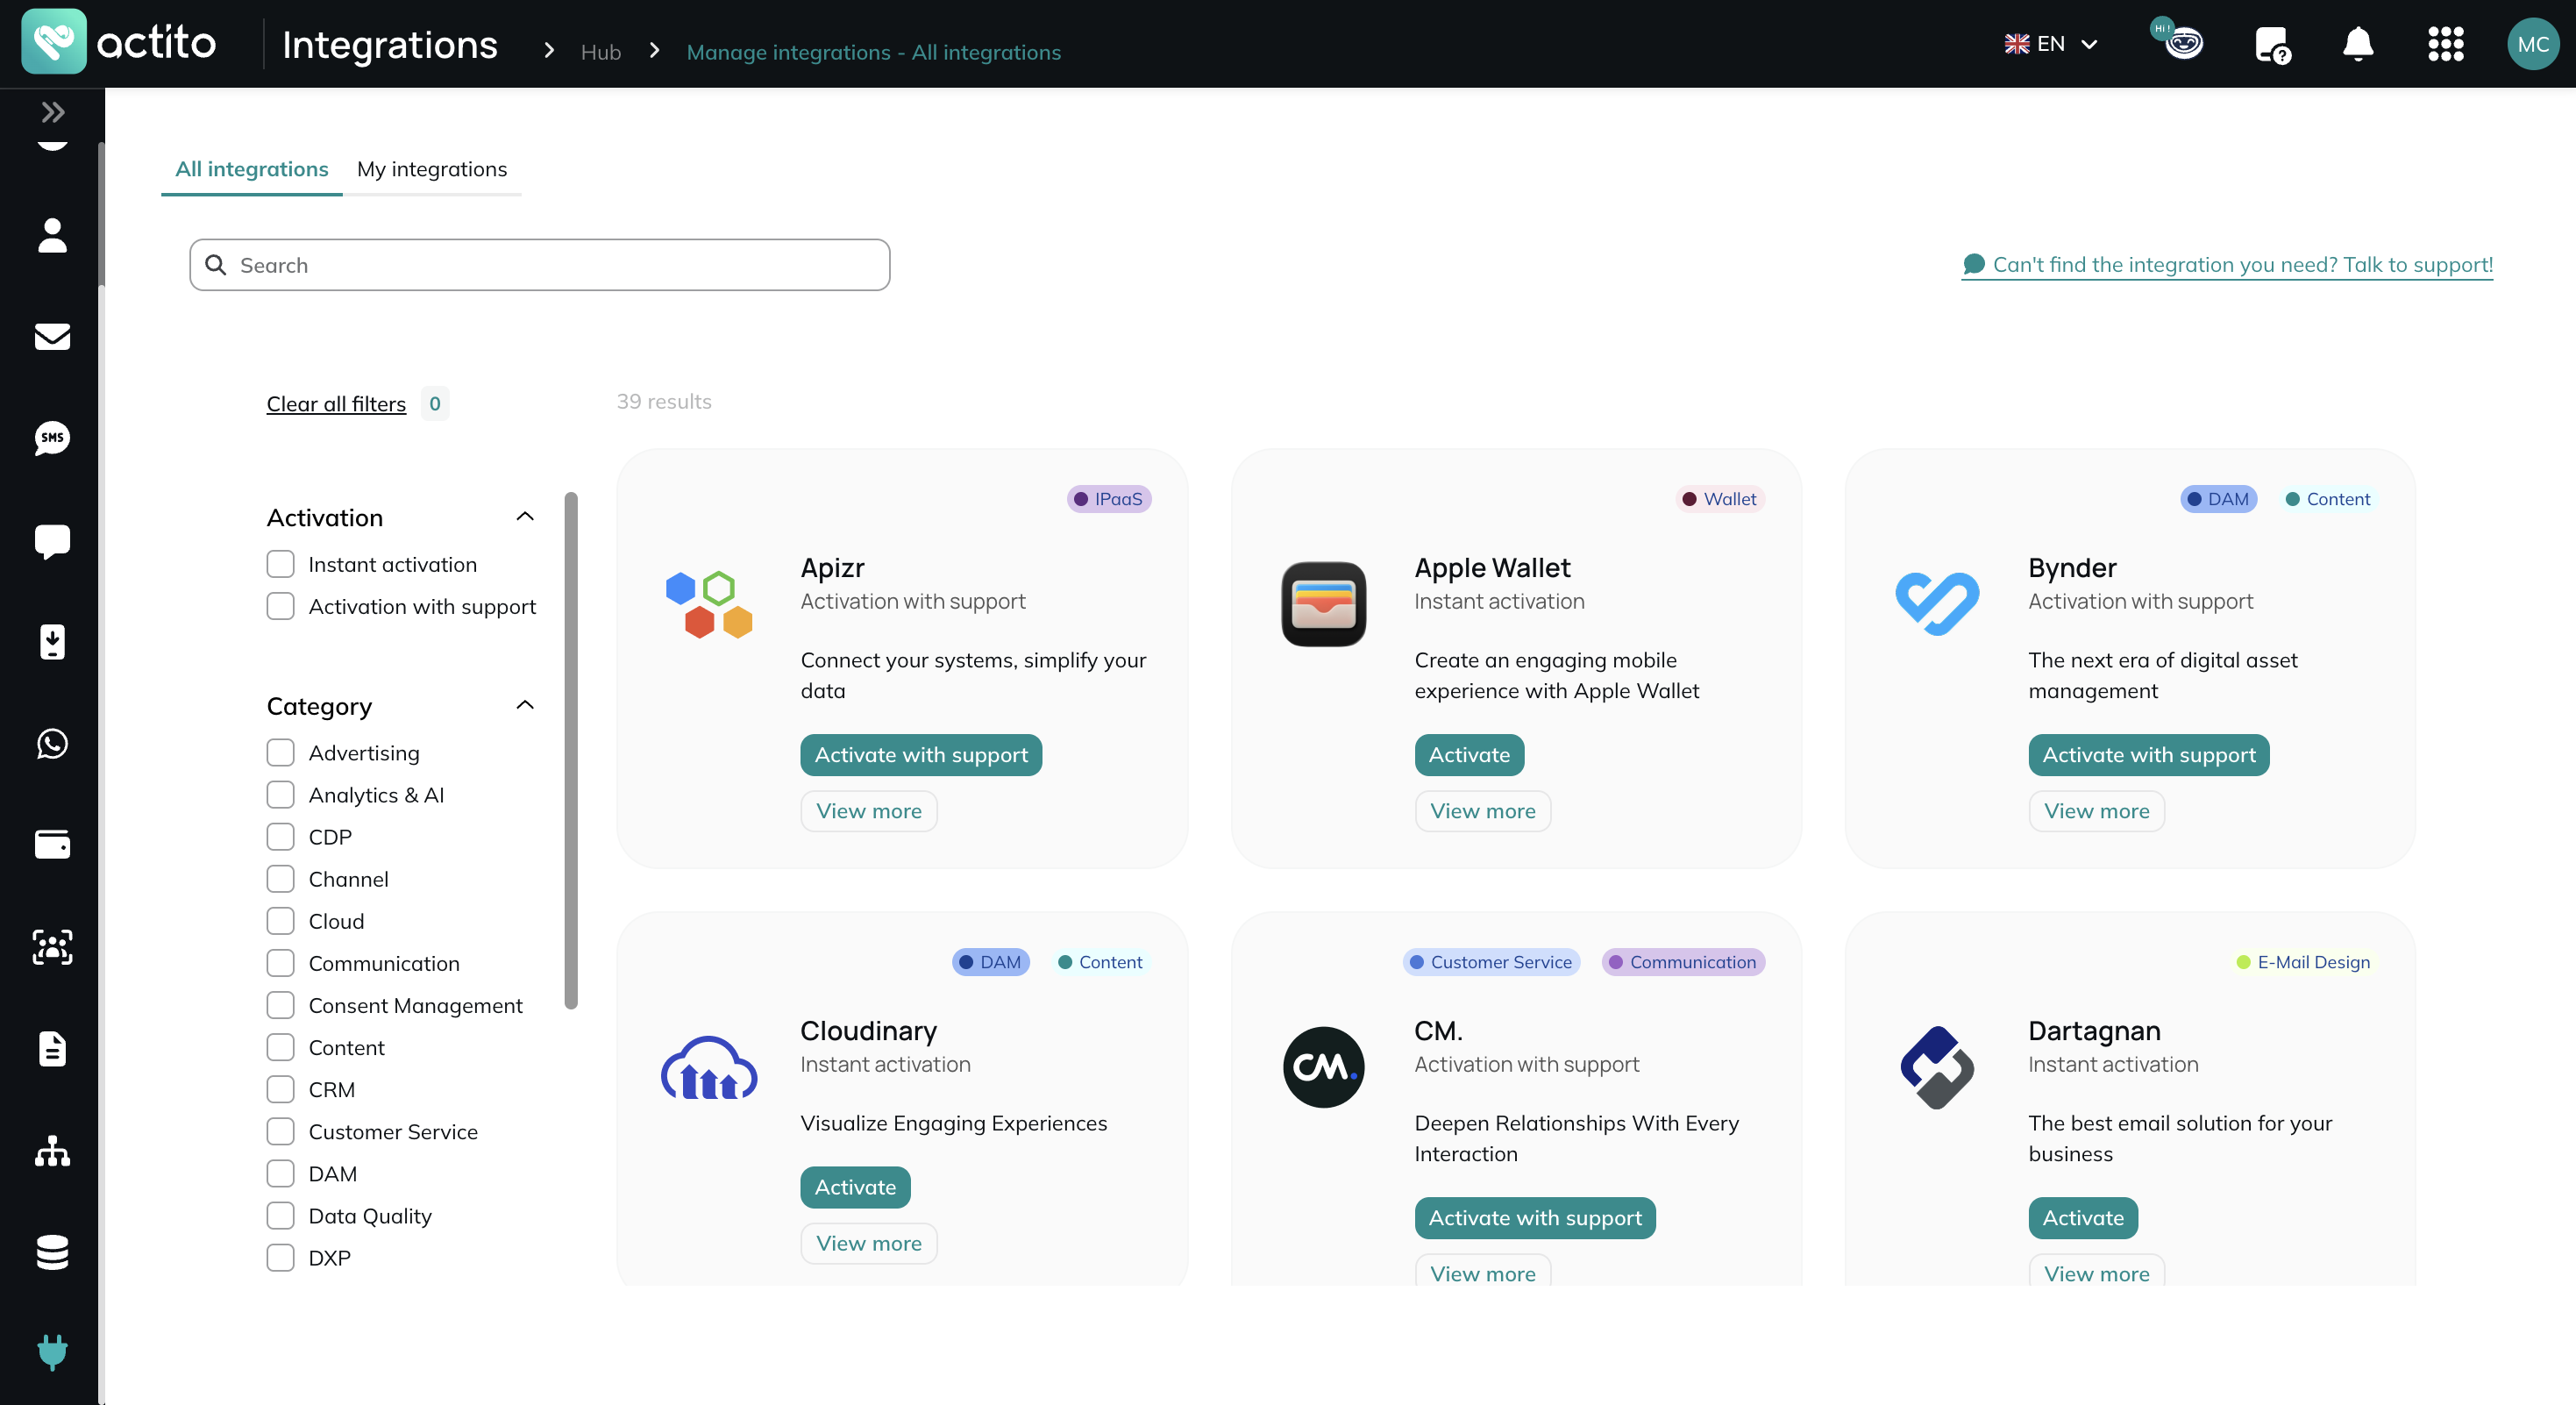Click the Dartagnan diamond logo
The width and height of the screenshot is (2576, 1405).
tap(1937, 1067)
